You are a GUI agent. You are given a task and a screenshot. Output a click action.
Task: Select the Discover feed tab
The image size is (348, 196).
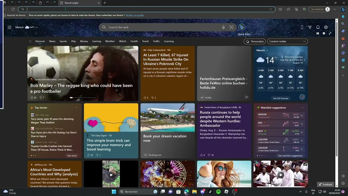[40, 41]
